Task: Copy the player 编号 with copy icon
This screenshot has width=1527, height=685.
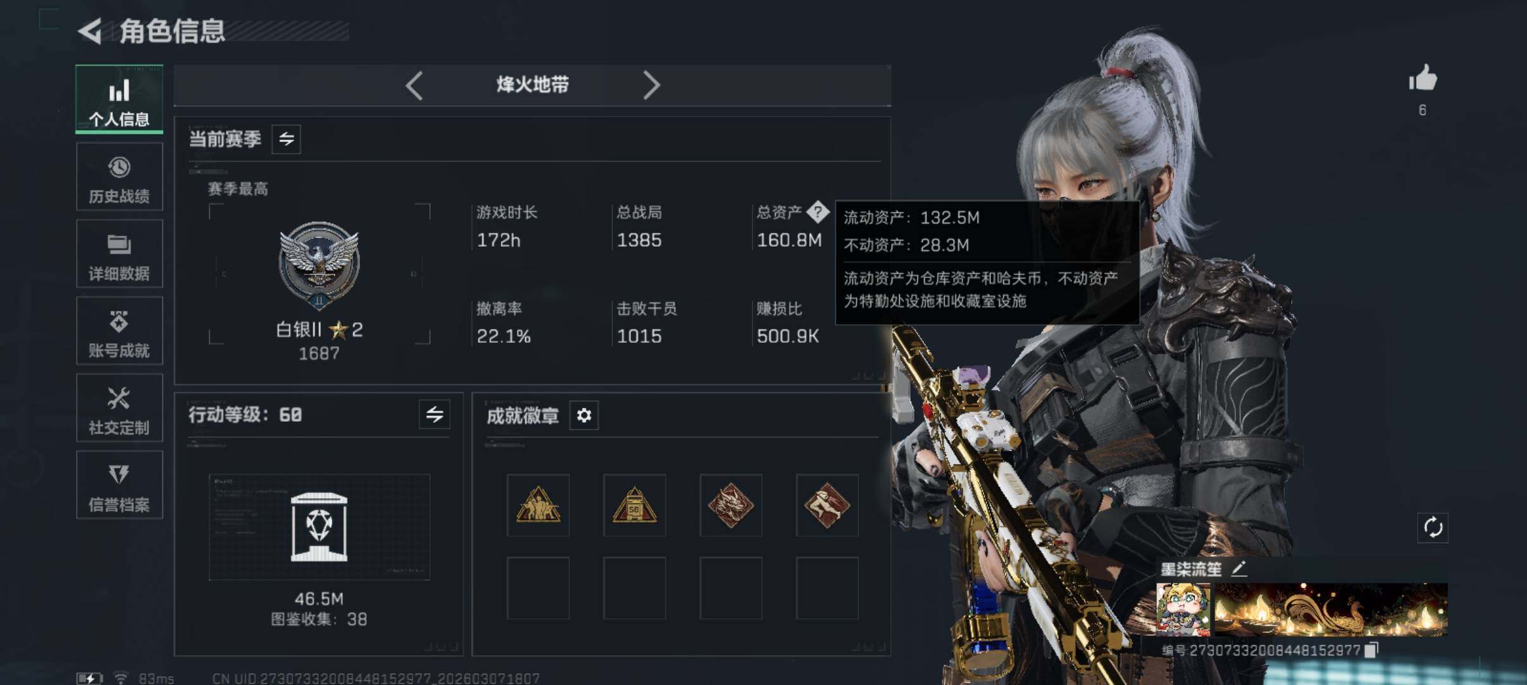Action: pyautogui.click(x=1372, y=650)
